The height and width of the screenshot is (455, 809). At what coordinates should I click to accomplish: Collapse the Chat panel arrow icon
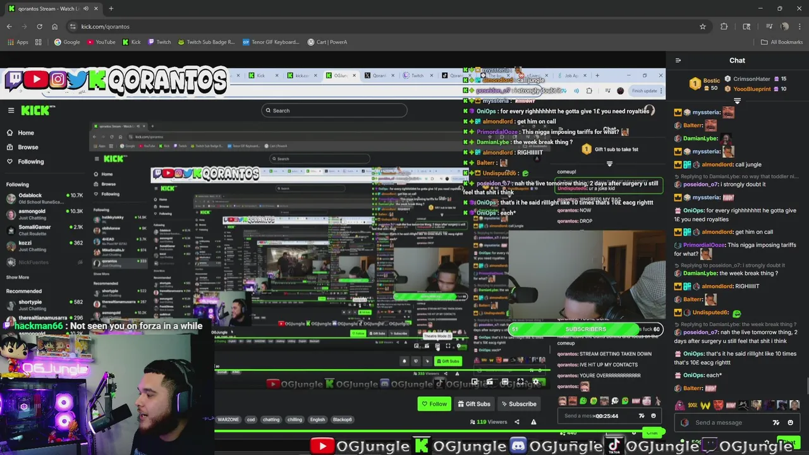678,61
